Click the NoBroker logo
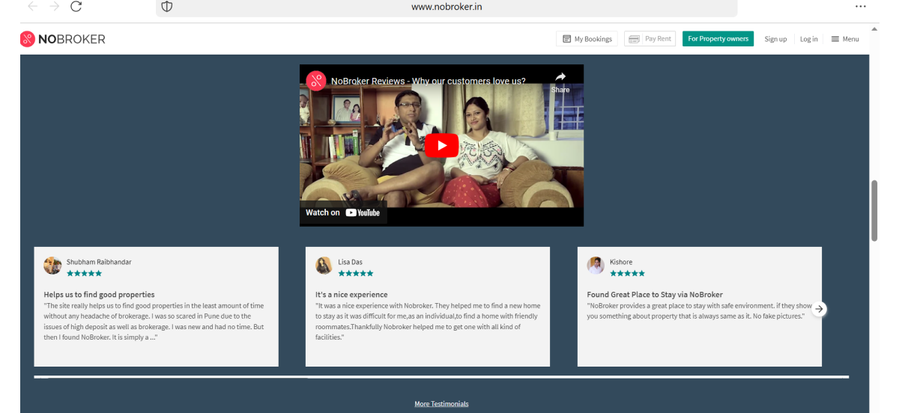This screenshot has height=413, width=899. pos(63,39)
